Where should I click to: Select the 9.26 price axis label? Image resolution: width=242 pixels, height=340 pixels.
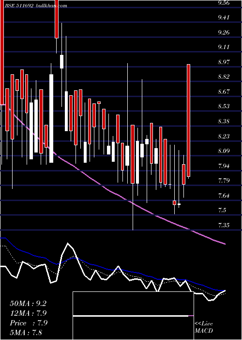point(224,33)
